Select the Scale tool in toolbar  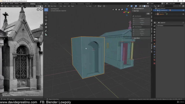(46, 24)
